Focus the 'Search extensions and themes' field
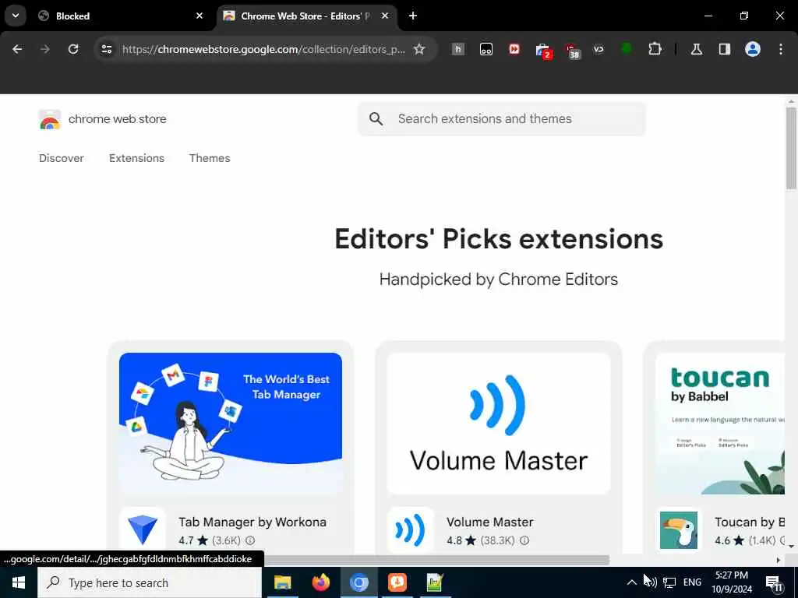Image resolution: width=798 pixels, height=598 pixels. [502, 119]
